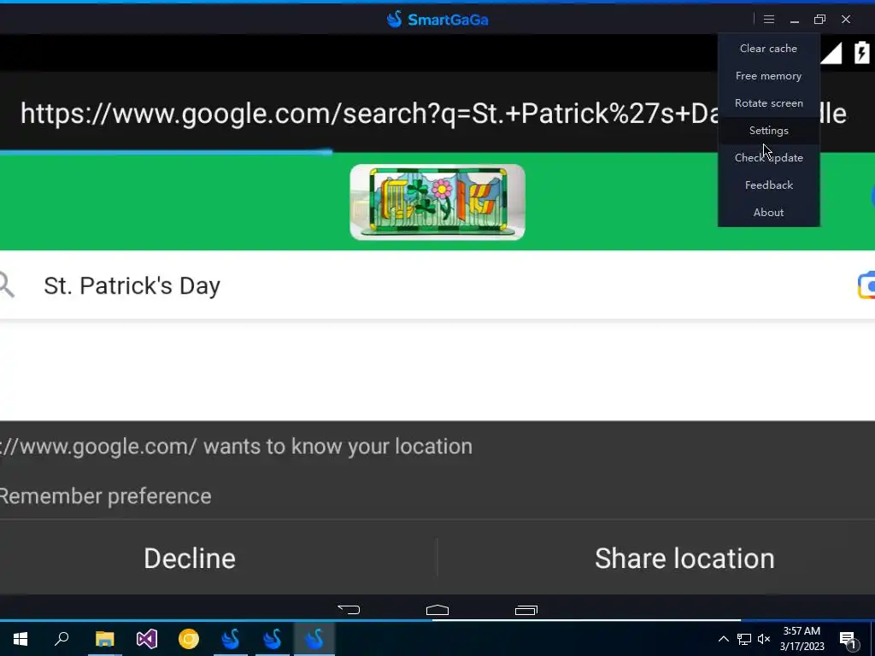Image resolution: width=875 pixels, height=656 pixels.
Task: Minimize the SmartGaGa window
Action: point(795,20)
